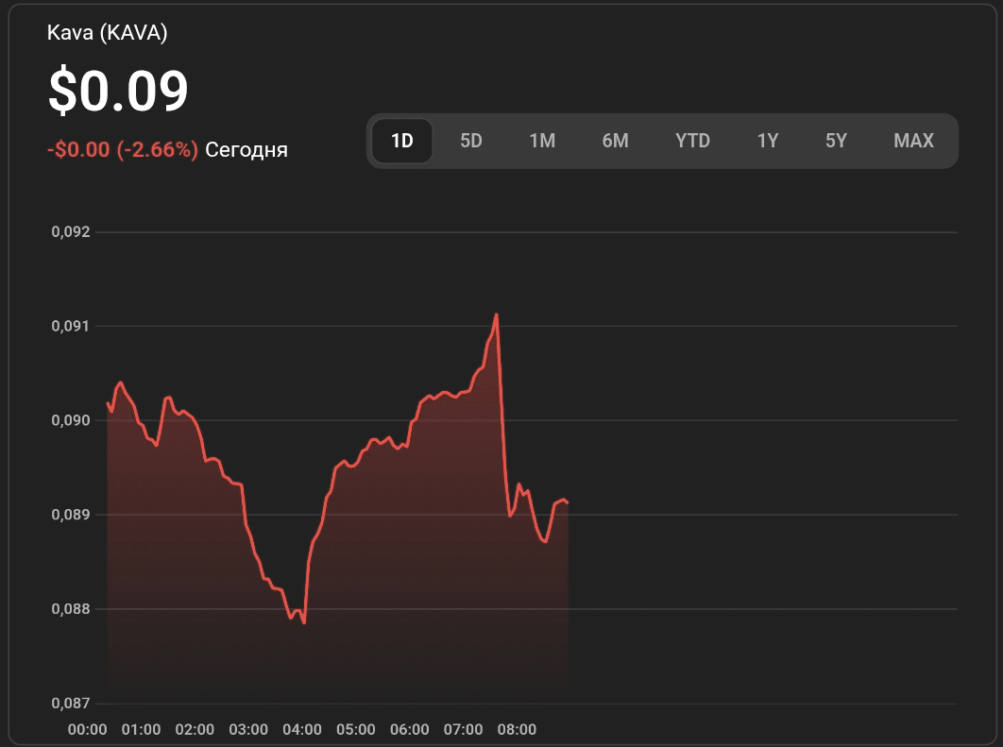Click the 07:00 time axis label
The height and width of the screenshot is (747, 1003).
click(x=463, y=729)
